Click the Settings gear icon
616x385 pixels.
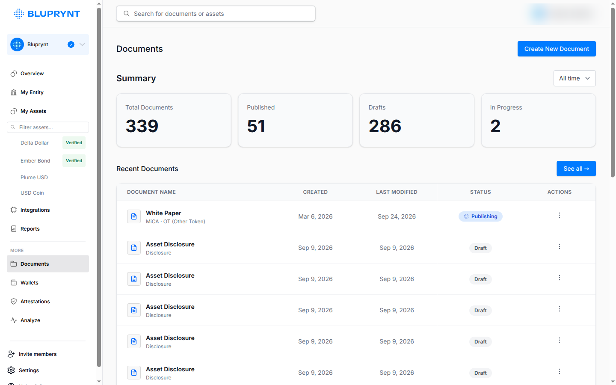pos(11,370)
